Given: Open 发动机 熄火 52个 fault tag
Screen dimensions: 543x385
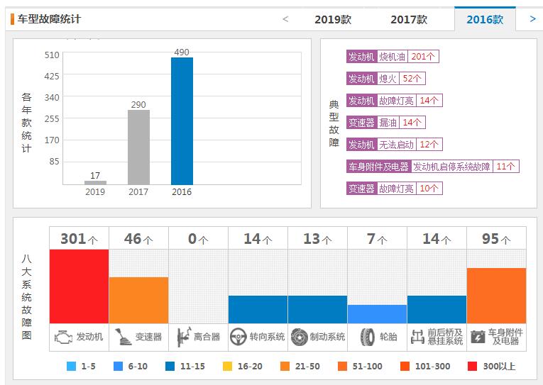Looking at the screenshot, I should tap(386, 79).
